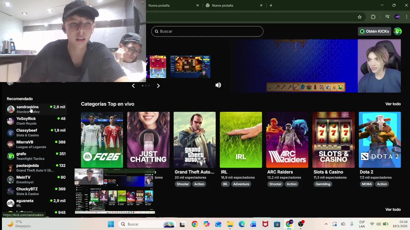The image size is (410, 230).
Task: Select the Gambling tag under Slots & Casino
Action: pyautogui.click(x=323, y=184)
